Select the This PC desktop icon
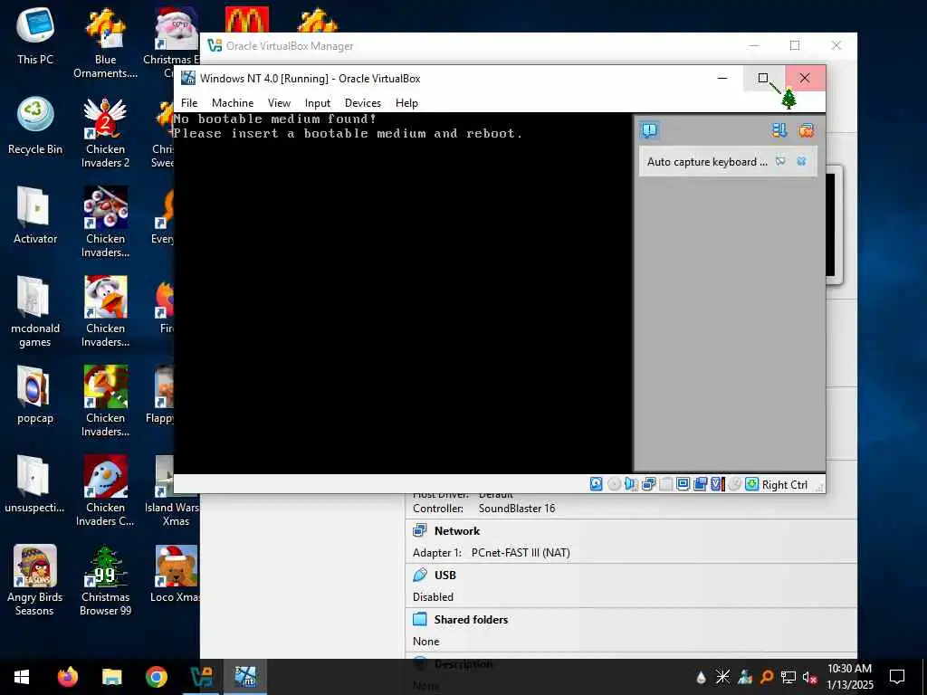 (x=35, y=35)
